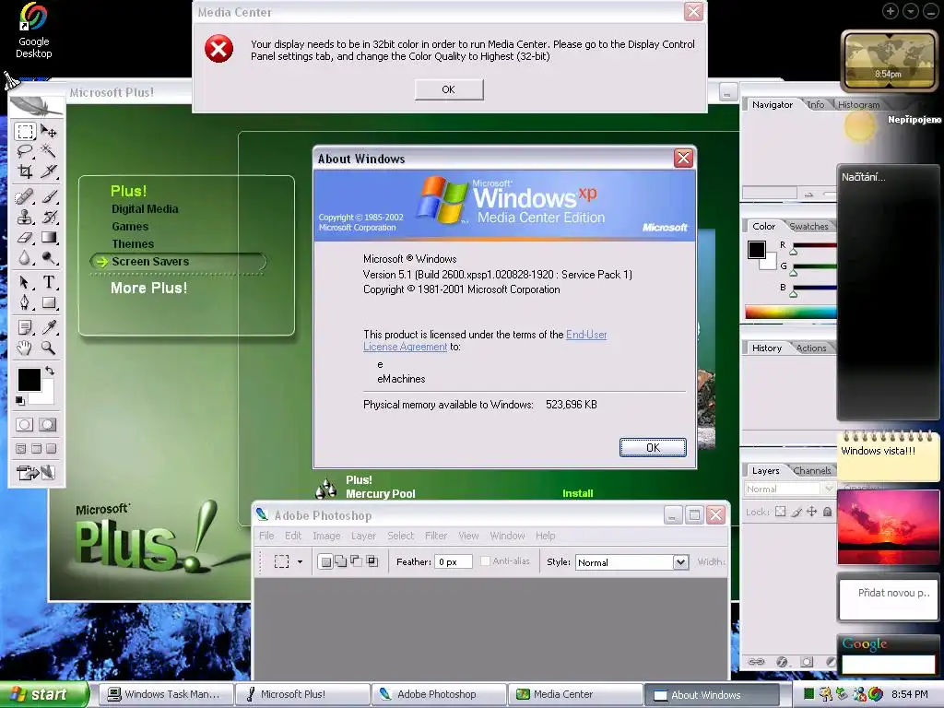Switch to the Histogram tab

pos(858,105)
